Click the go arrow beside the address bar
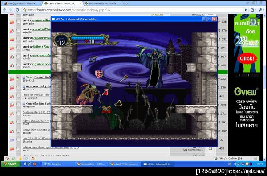267x176 pixels. point(246,10)
